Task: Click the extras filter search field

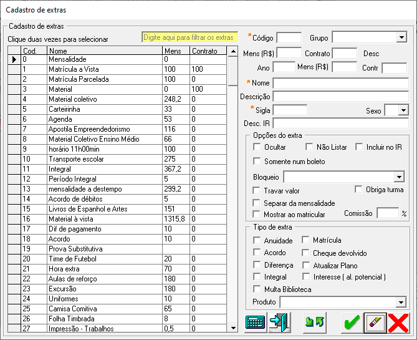Action: point(190,37)
